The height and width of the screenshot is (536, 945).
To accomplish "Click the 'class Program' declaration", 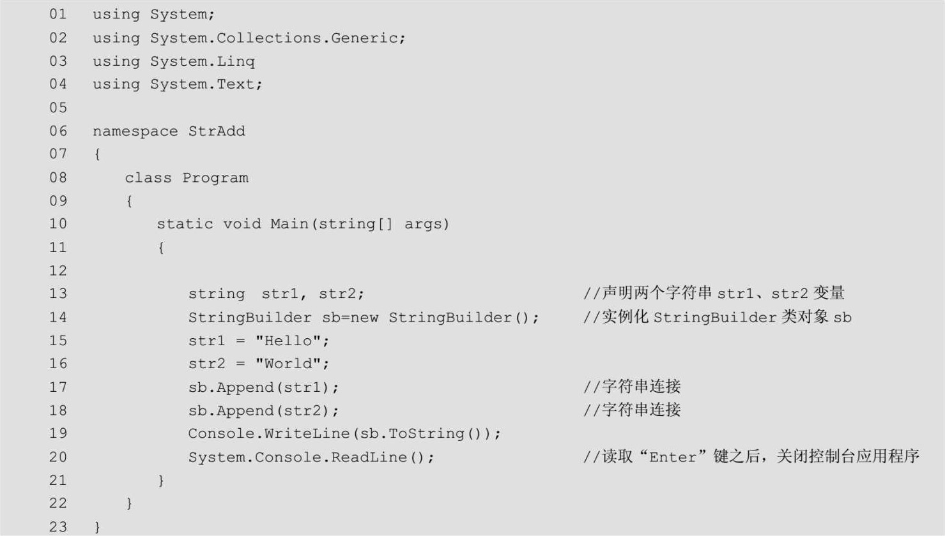I will (186, 178).
